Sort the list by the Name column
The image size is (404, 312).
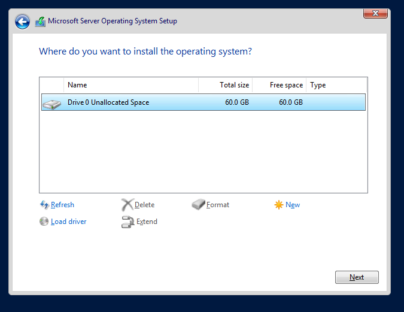click(130, 85)
